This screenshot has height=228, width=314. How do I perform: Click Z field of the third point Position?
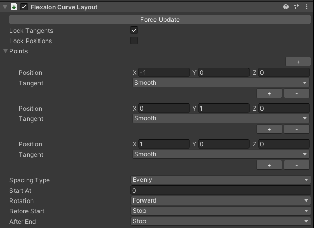click(284, 144)
